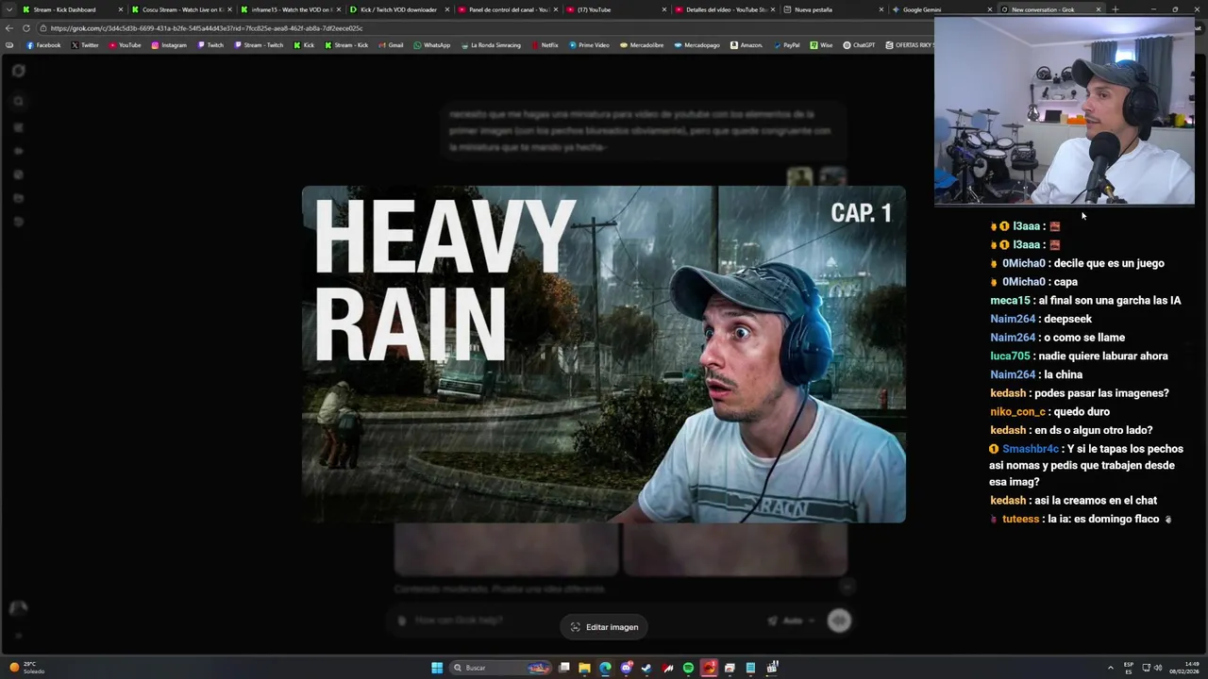Open Microsoft Edge from the taskbar
This screenshot has width=1208, height=679.
(x=605, y=668)
